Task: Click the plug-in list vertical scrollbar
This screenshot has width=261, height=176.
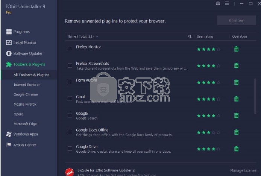Action: coord(255,96)
